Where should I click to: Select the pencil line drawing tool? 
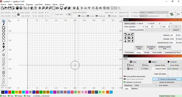(4, 24)
